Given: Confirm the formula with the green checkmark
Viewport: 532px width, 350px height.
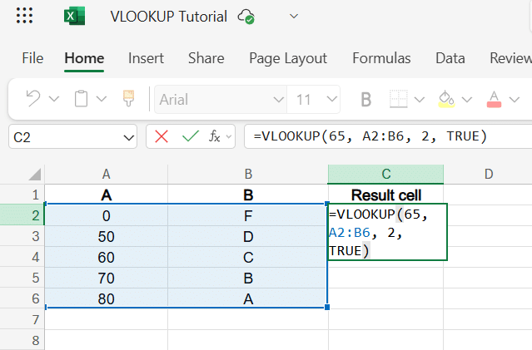Looking at the screenshot, I should pos(191,136).
